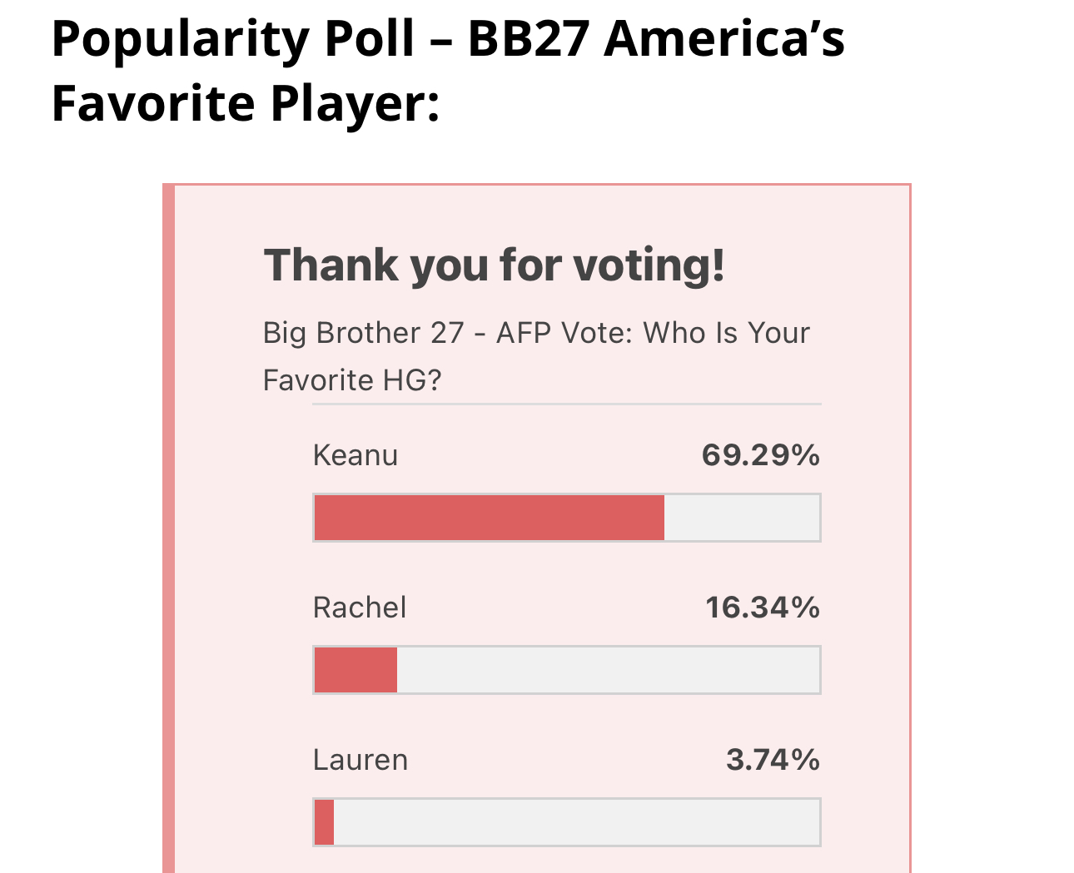Click the 3.74% vote percentage
The image size is (1074, 873).
[773, 760]
